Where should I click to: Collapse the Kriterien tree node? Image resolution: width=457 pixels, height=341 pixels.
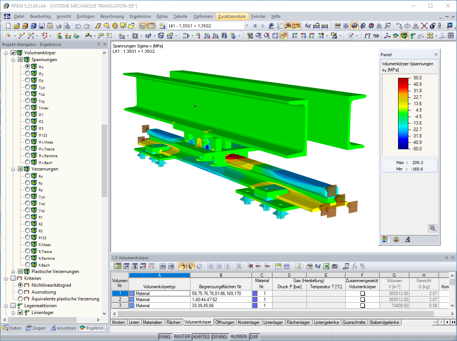click(6, 278)
